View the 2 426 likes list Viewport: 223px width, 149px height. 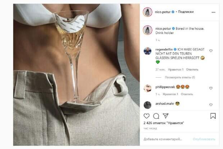tap(164, 123)
